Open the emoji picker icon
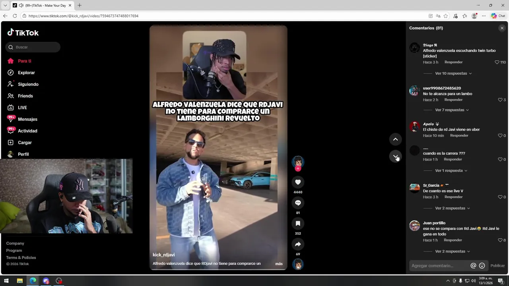Viewport: 509px width, 286px height. click(x=482, y=266)
